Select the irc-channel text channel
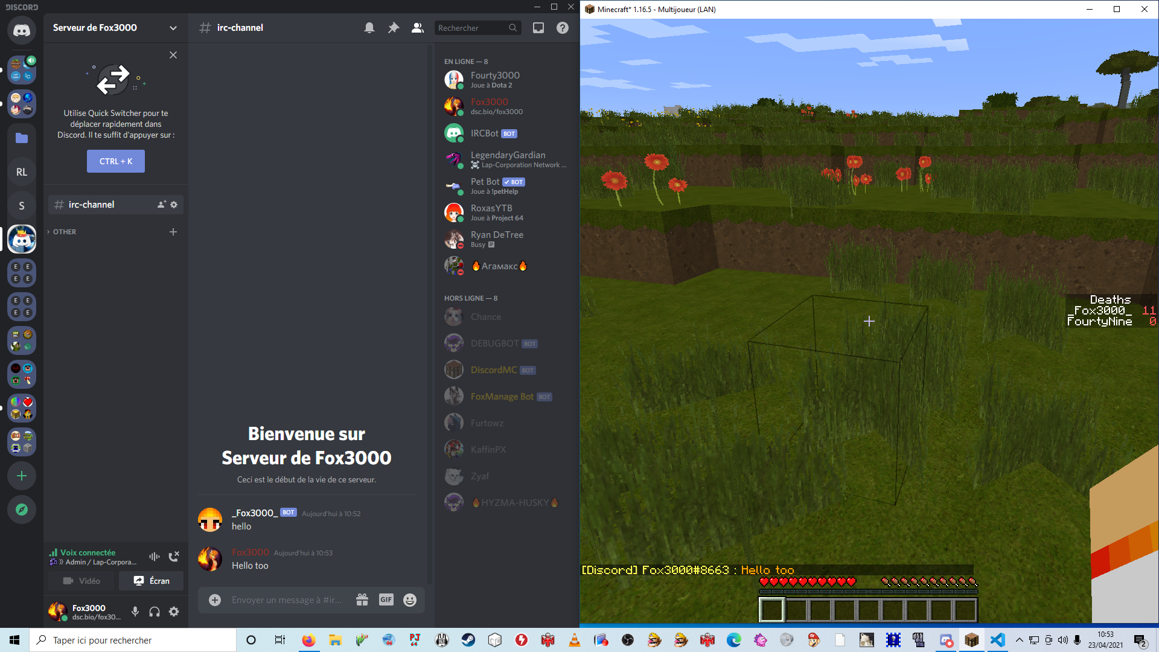The height and width of the screenshot is (652, 1159). click(x=91, y=205)
